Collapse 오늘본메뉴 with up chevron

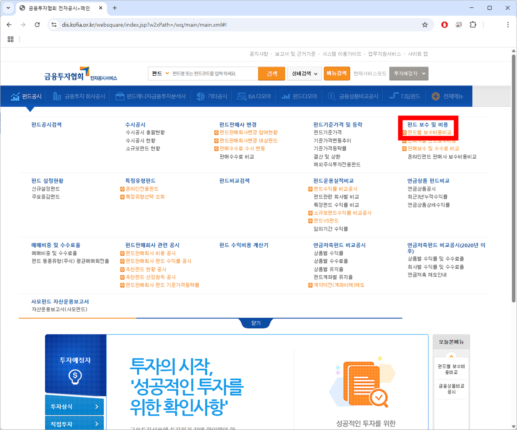[x=451, y=356]
